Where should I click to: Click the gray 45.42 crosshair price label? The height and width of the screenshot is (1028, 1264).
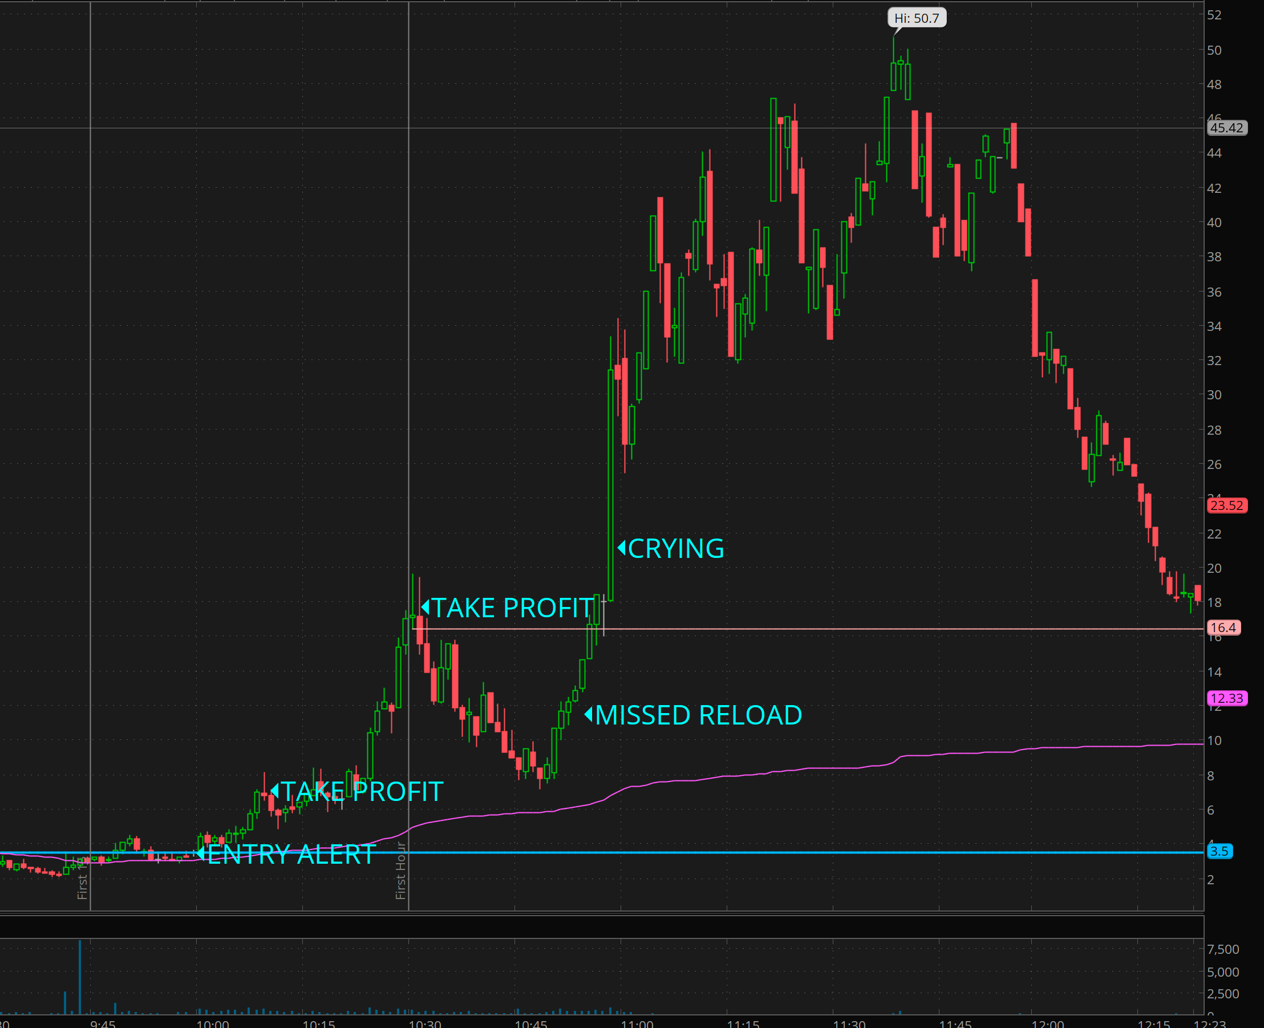click(1227, 128)
